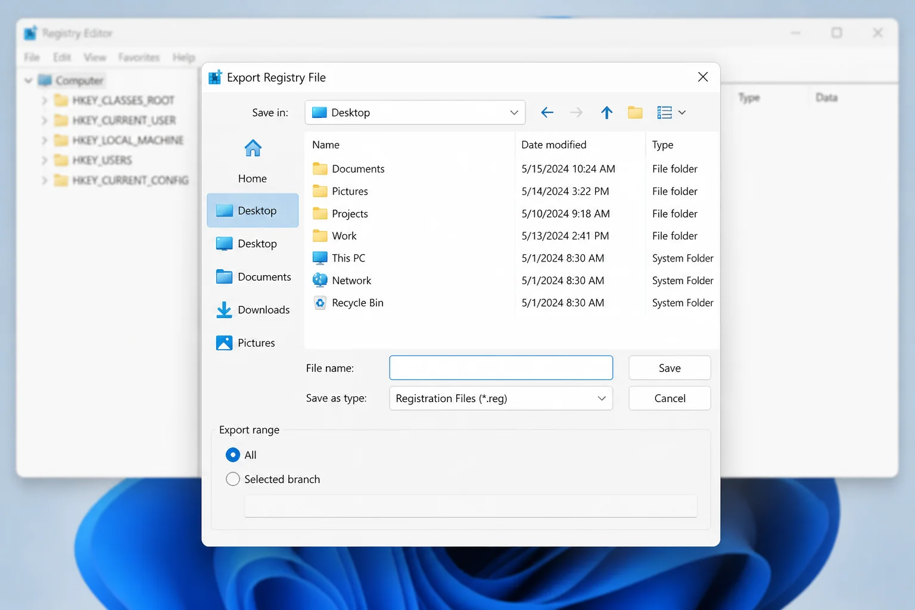Collapse Computer node in Registry Editor
This screenshot has height=610, width=915.
[29, 80]
